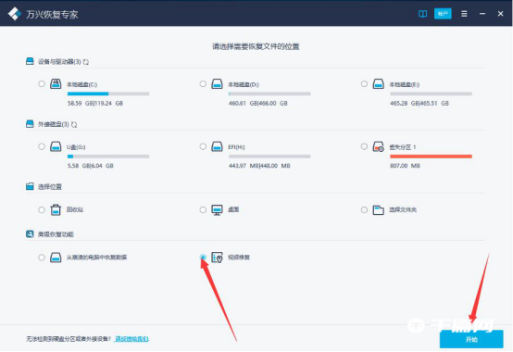Click the video repair label text
The height and width of the screenshot is (352, 513).
coord(239,258)
